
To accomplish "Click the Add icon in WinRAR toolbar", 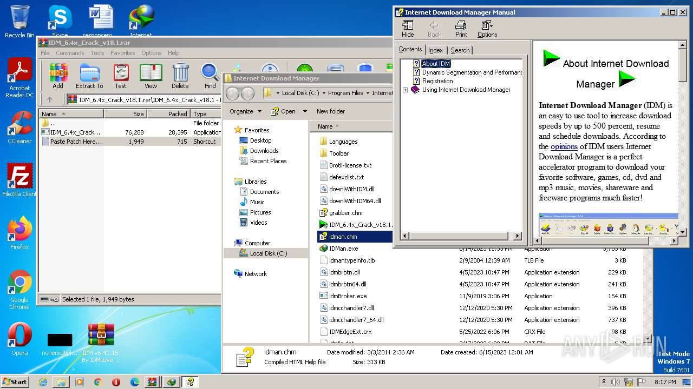I will pyautogui.click(x=58, y=76).
